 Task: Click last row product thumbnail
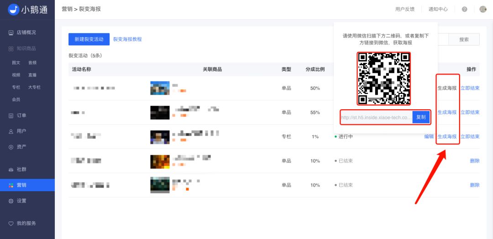pos(160,185)
